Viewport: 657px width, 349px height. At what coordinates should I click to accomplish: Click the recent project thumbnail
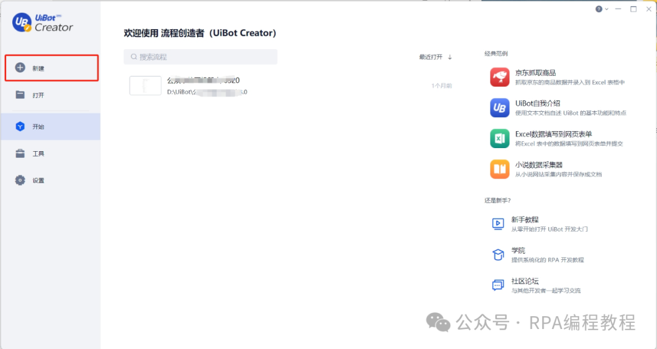tap(145, 85)
